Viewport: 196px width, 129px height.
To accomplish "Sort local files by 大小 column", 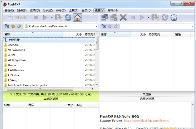I will click(73, 34).
